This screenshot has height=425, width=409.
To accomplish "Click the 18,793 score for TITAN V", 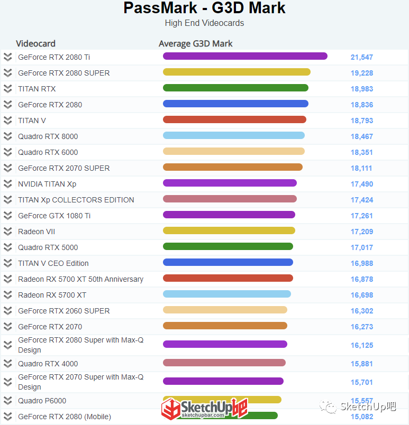I will pos(362,121).
